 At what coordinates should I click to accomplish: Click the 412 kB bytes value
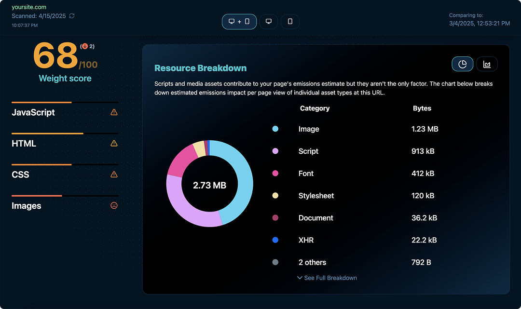click(423, 173)
